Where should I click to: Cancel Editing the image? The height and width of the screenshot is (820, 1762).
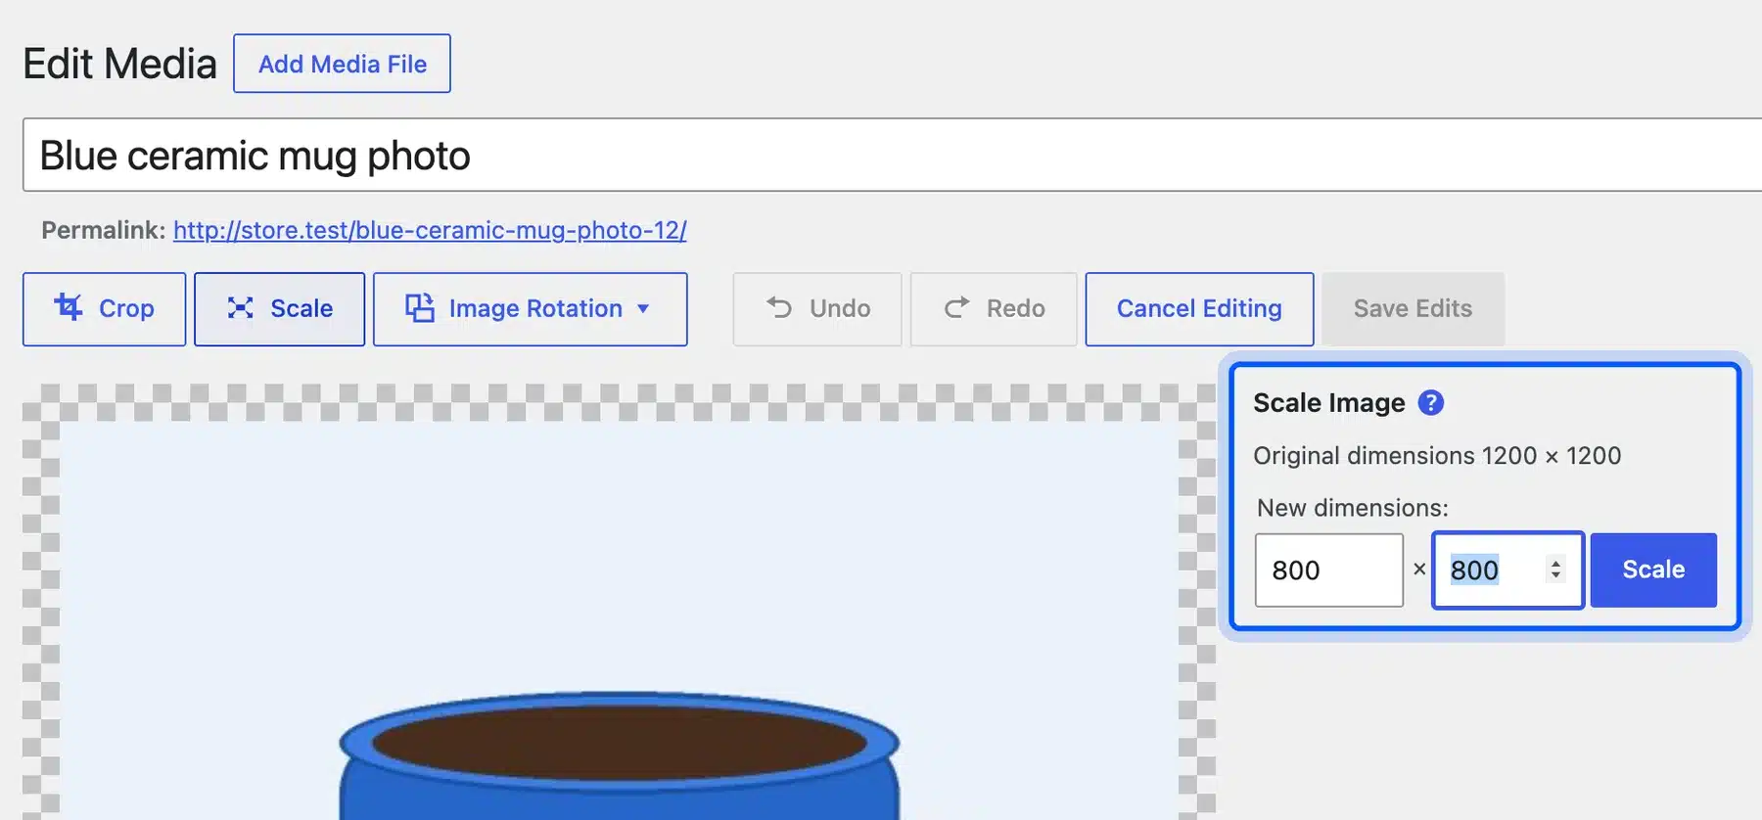(1199, 309)
